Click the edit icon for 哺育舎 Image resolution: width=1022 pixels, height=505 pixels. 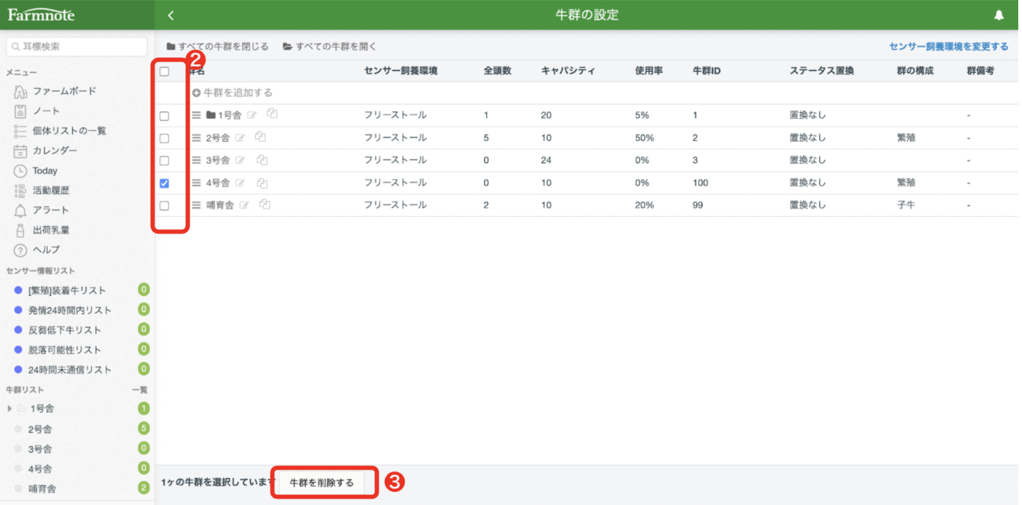pos(244,205)
